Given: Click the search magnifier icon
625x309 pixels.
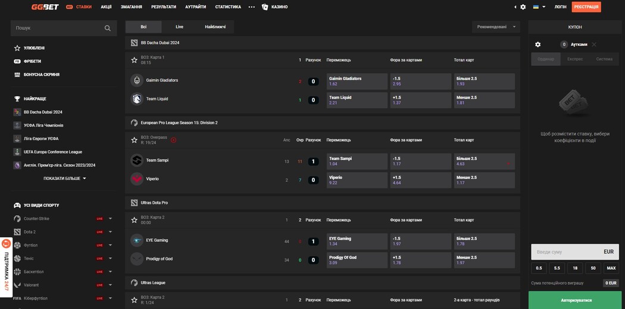Looking at the screenshot, I should (107, 28).
